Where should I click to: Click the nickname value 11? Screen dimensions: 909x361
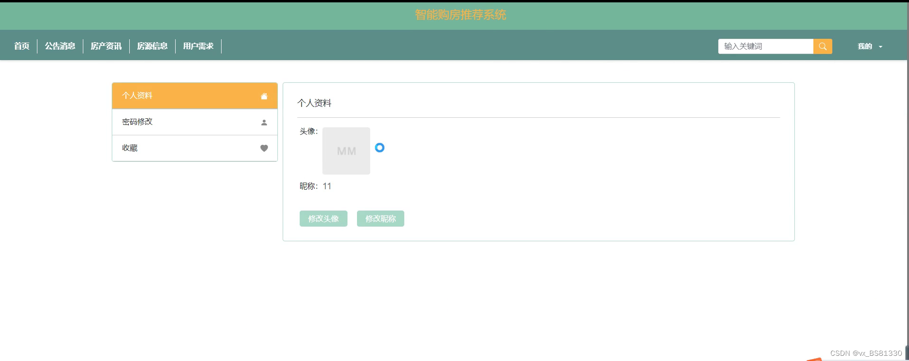point(327,186)
